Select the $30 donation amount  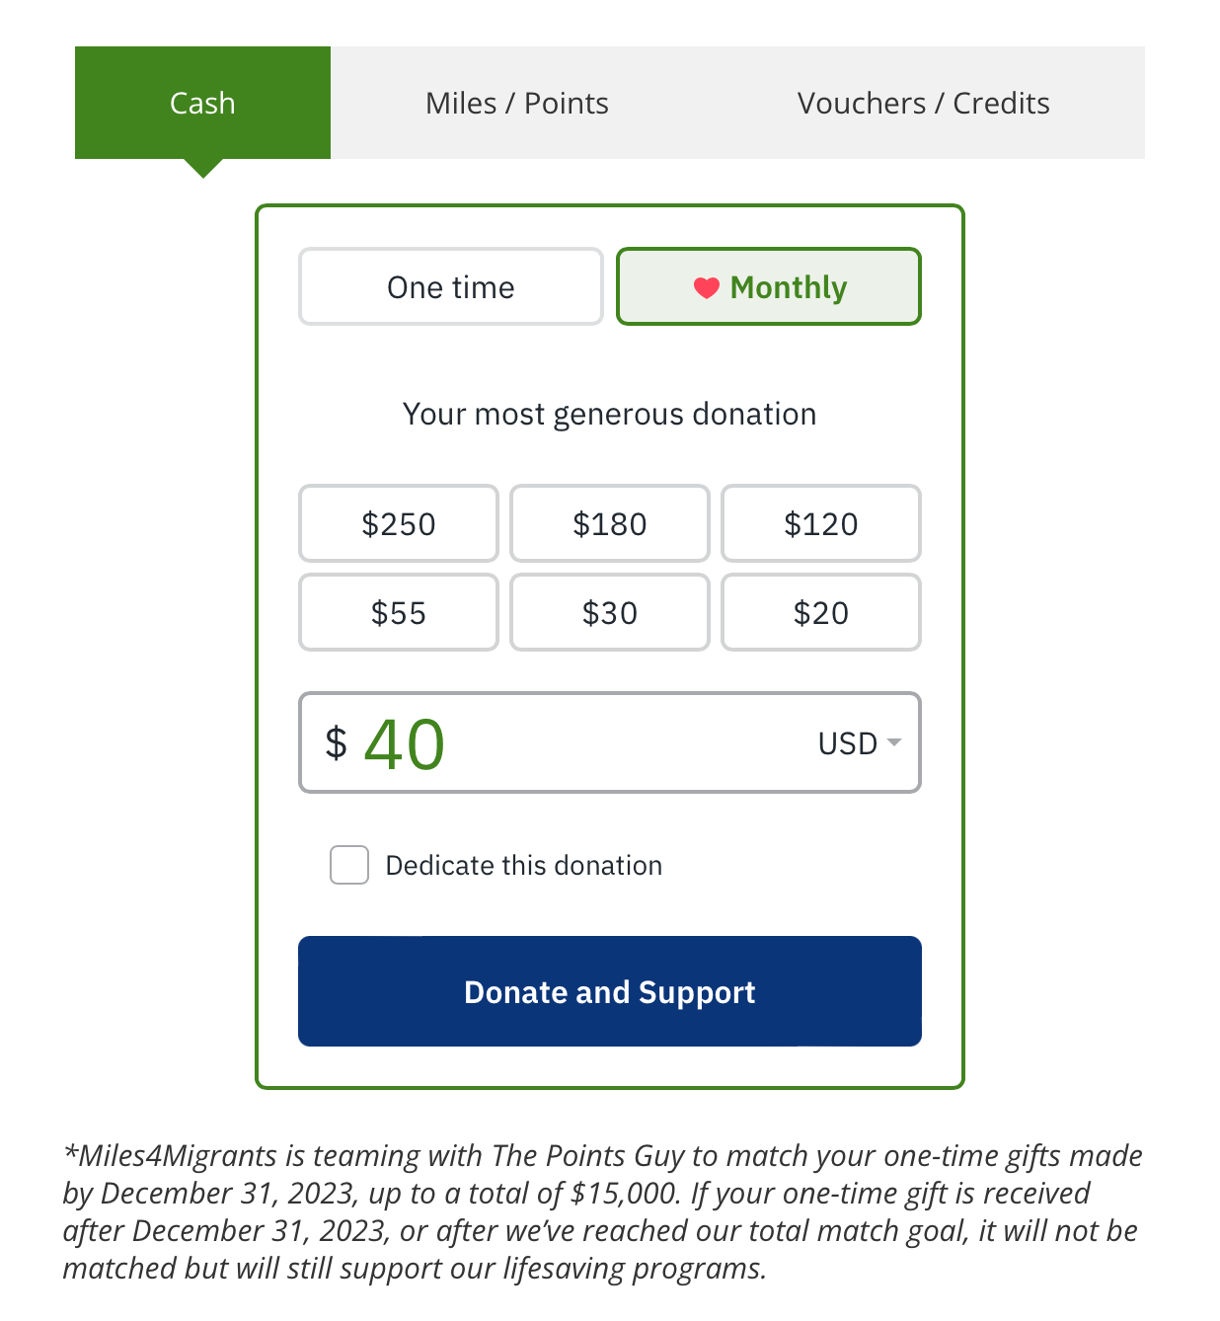609,612
